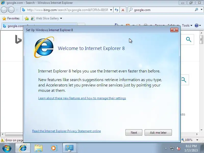
Task: Click the taskbar clock showing 8:12 PM
Action: [x=191, y=148]
